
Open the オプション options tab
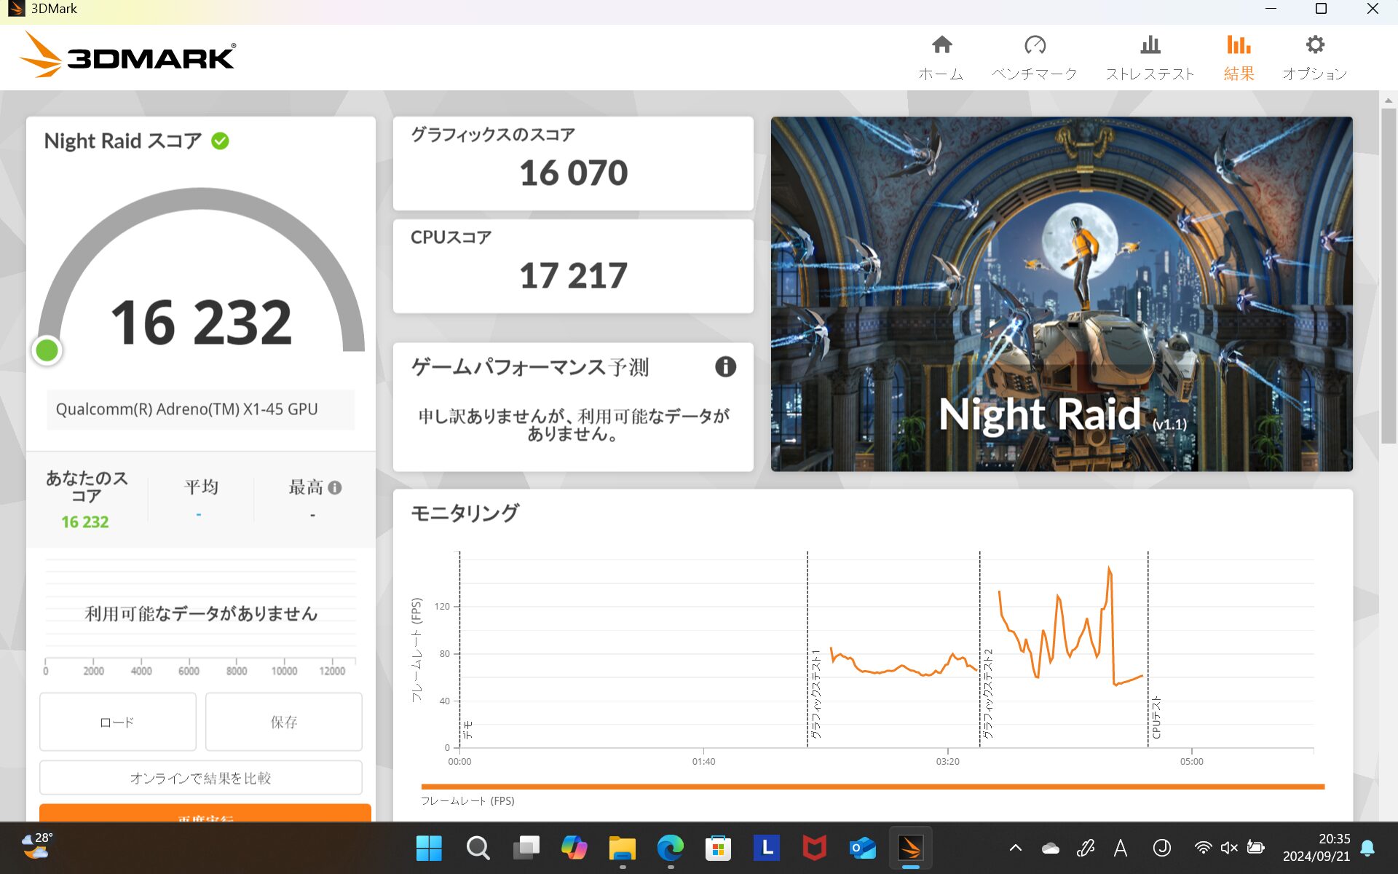pos(1314,58)
